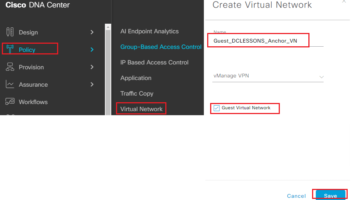The width and height of the screenshot is (351, 200).
Task: Save the new virtual network
Action: [x=330, y=195]
